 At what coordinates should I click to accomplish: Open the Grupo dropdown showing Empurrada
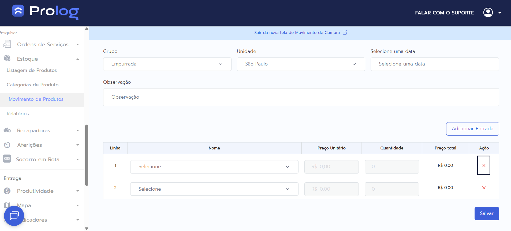tap(167, 64)
